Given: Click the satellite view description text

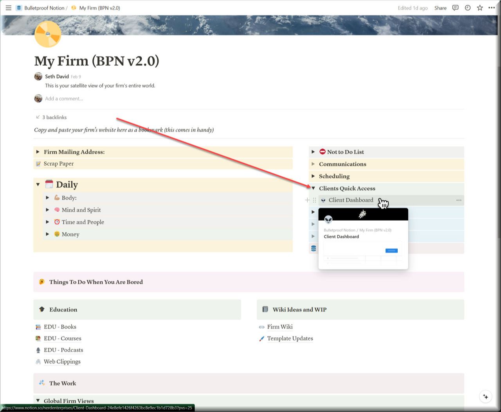Looking at the screenshot, I should [x=100, y=86].
